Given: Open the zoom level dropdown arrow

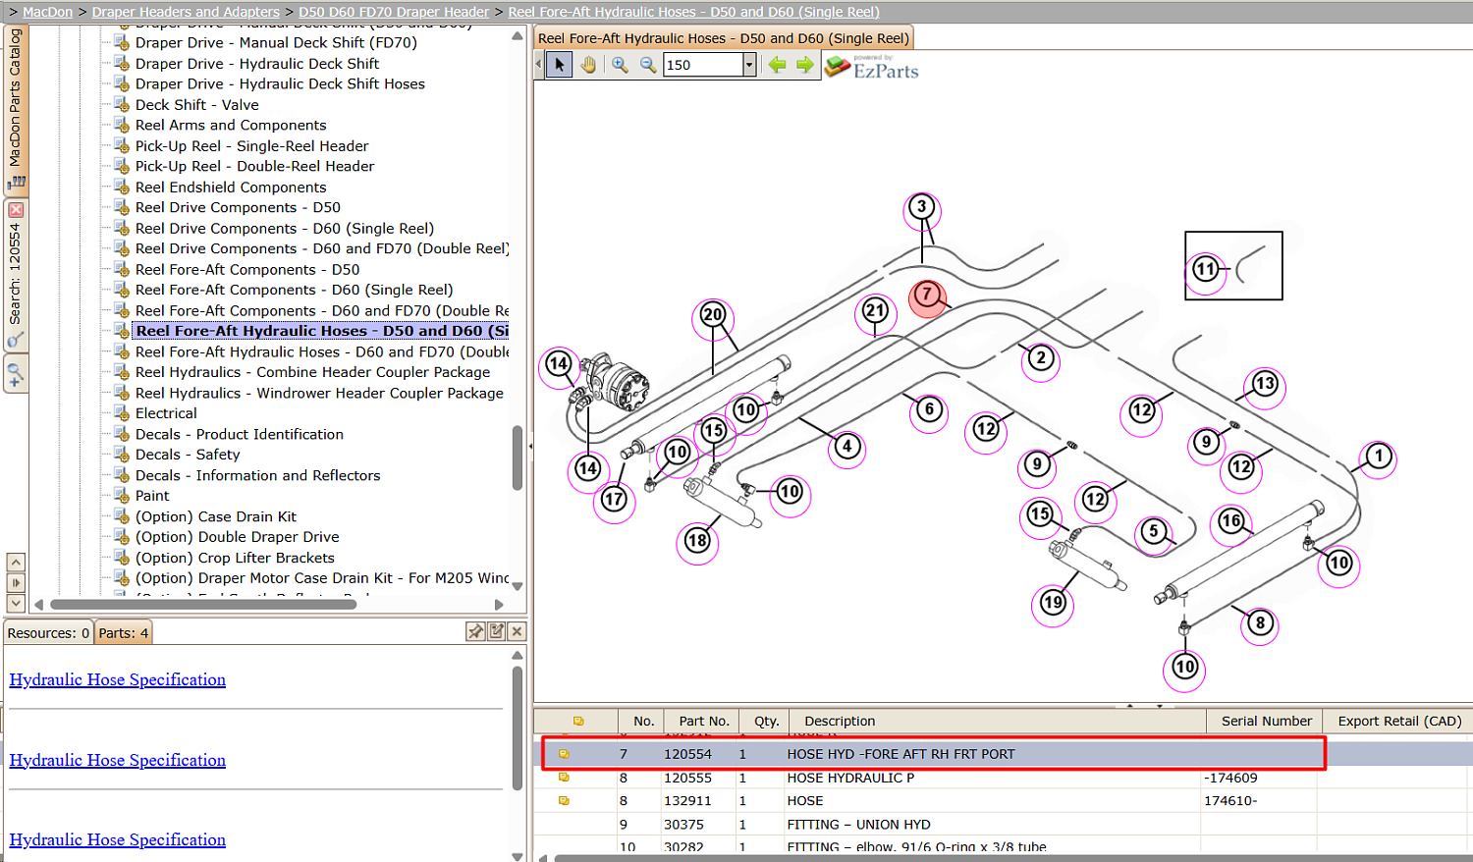Looking at the screenshot, I should click(749, 65).
